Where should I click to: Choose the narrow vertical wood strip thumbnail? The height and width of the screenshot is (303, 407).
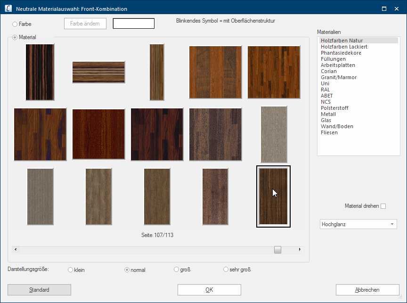157,72
